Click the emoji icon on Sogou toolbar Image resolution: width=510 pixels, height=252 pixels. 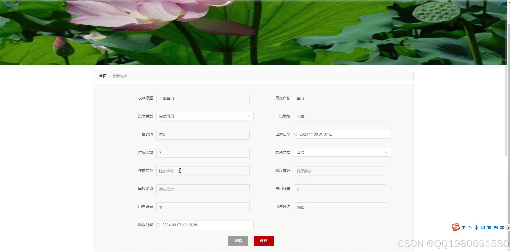[508, 227]
